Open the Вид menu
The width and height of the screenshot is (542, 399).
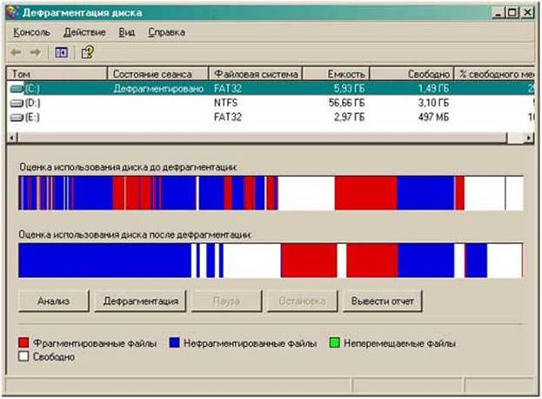pyautogui.click(x=127, y=32)
